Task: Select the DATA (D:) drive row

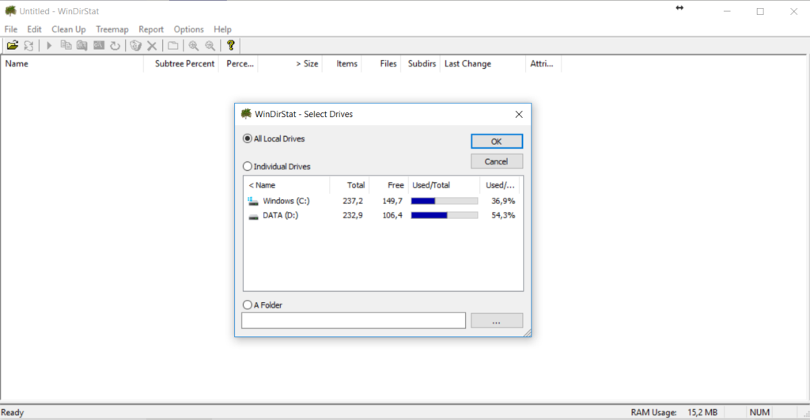Action: 382,215
